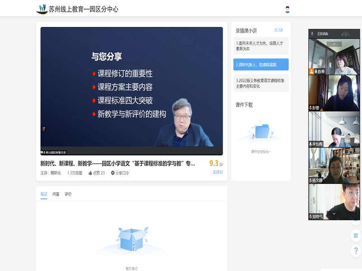The width and height of the screenshot is (362, 271).
Task: Click the 9.3 分 rating score
Action: click(x=216, y=164)
